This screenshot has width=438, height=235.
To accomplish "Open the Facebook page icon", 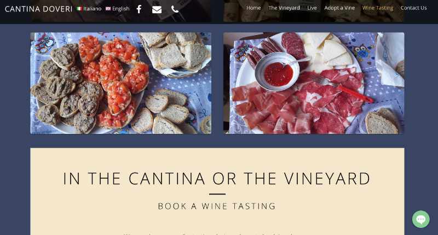I will coord(139,9).
